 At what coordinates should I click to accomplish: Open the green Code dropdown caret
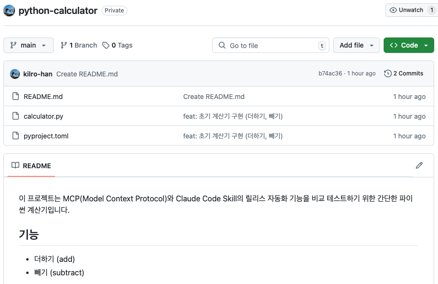[x=426, y=46]
